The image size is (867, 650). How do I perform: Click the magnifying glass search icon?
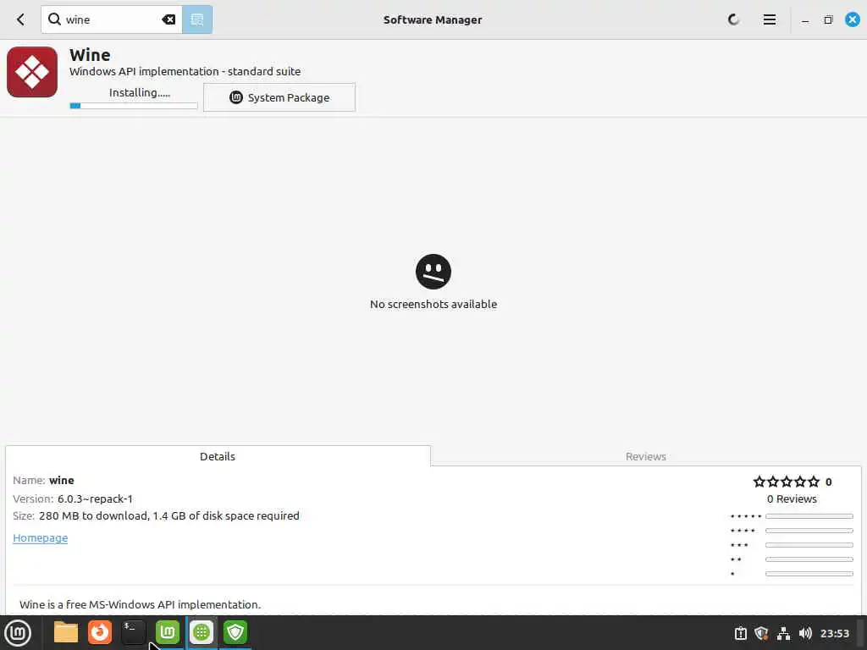pyautogui.click(x=54, y=19)
